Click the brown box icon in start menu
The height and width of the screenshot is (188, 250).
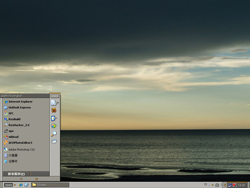coord(54,110)
